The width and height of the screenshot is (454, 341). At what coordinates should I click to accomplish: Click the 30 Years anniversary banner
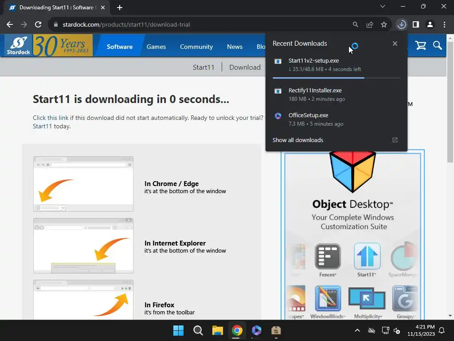63,45
